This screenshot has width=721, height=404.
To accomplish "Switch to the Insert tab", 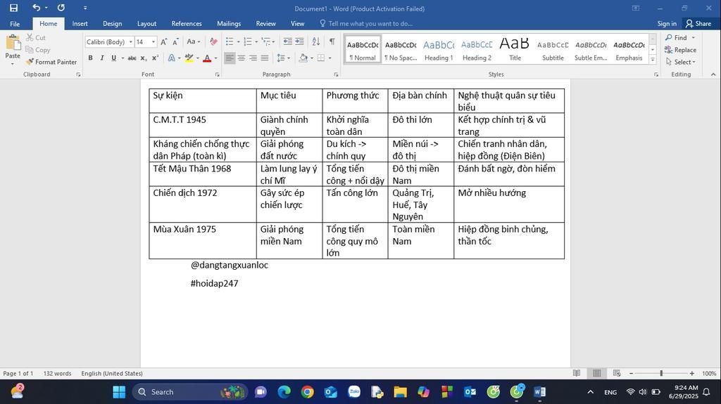I will (80, 24).
